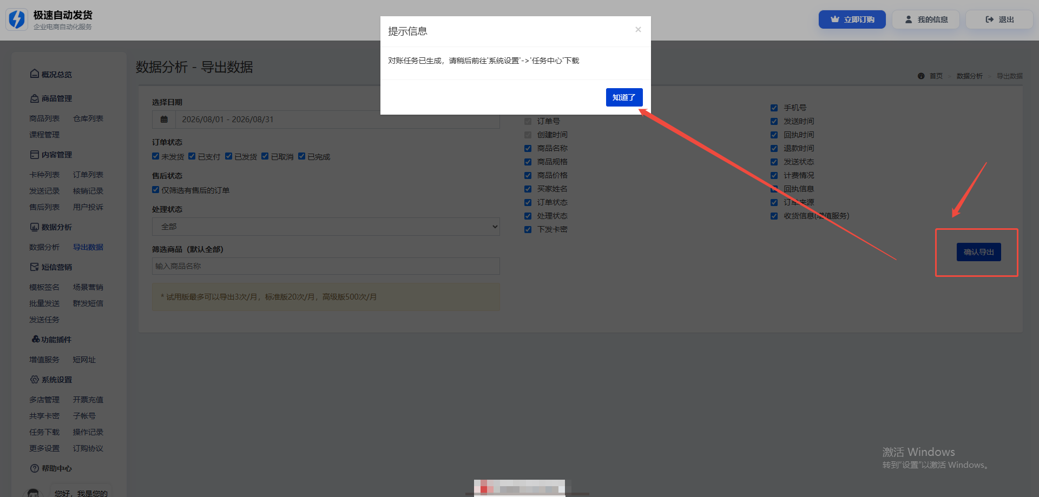The width and height of the screenshot is (1039, 497).
Task: Open 我的信息 user profile button
Action: pyautogui.click(x=926, y=19)
